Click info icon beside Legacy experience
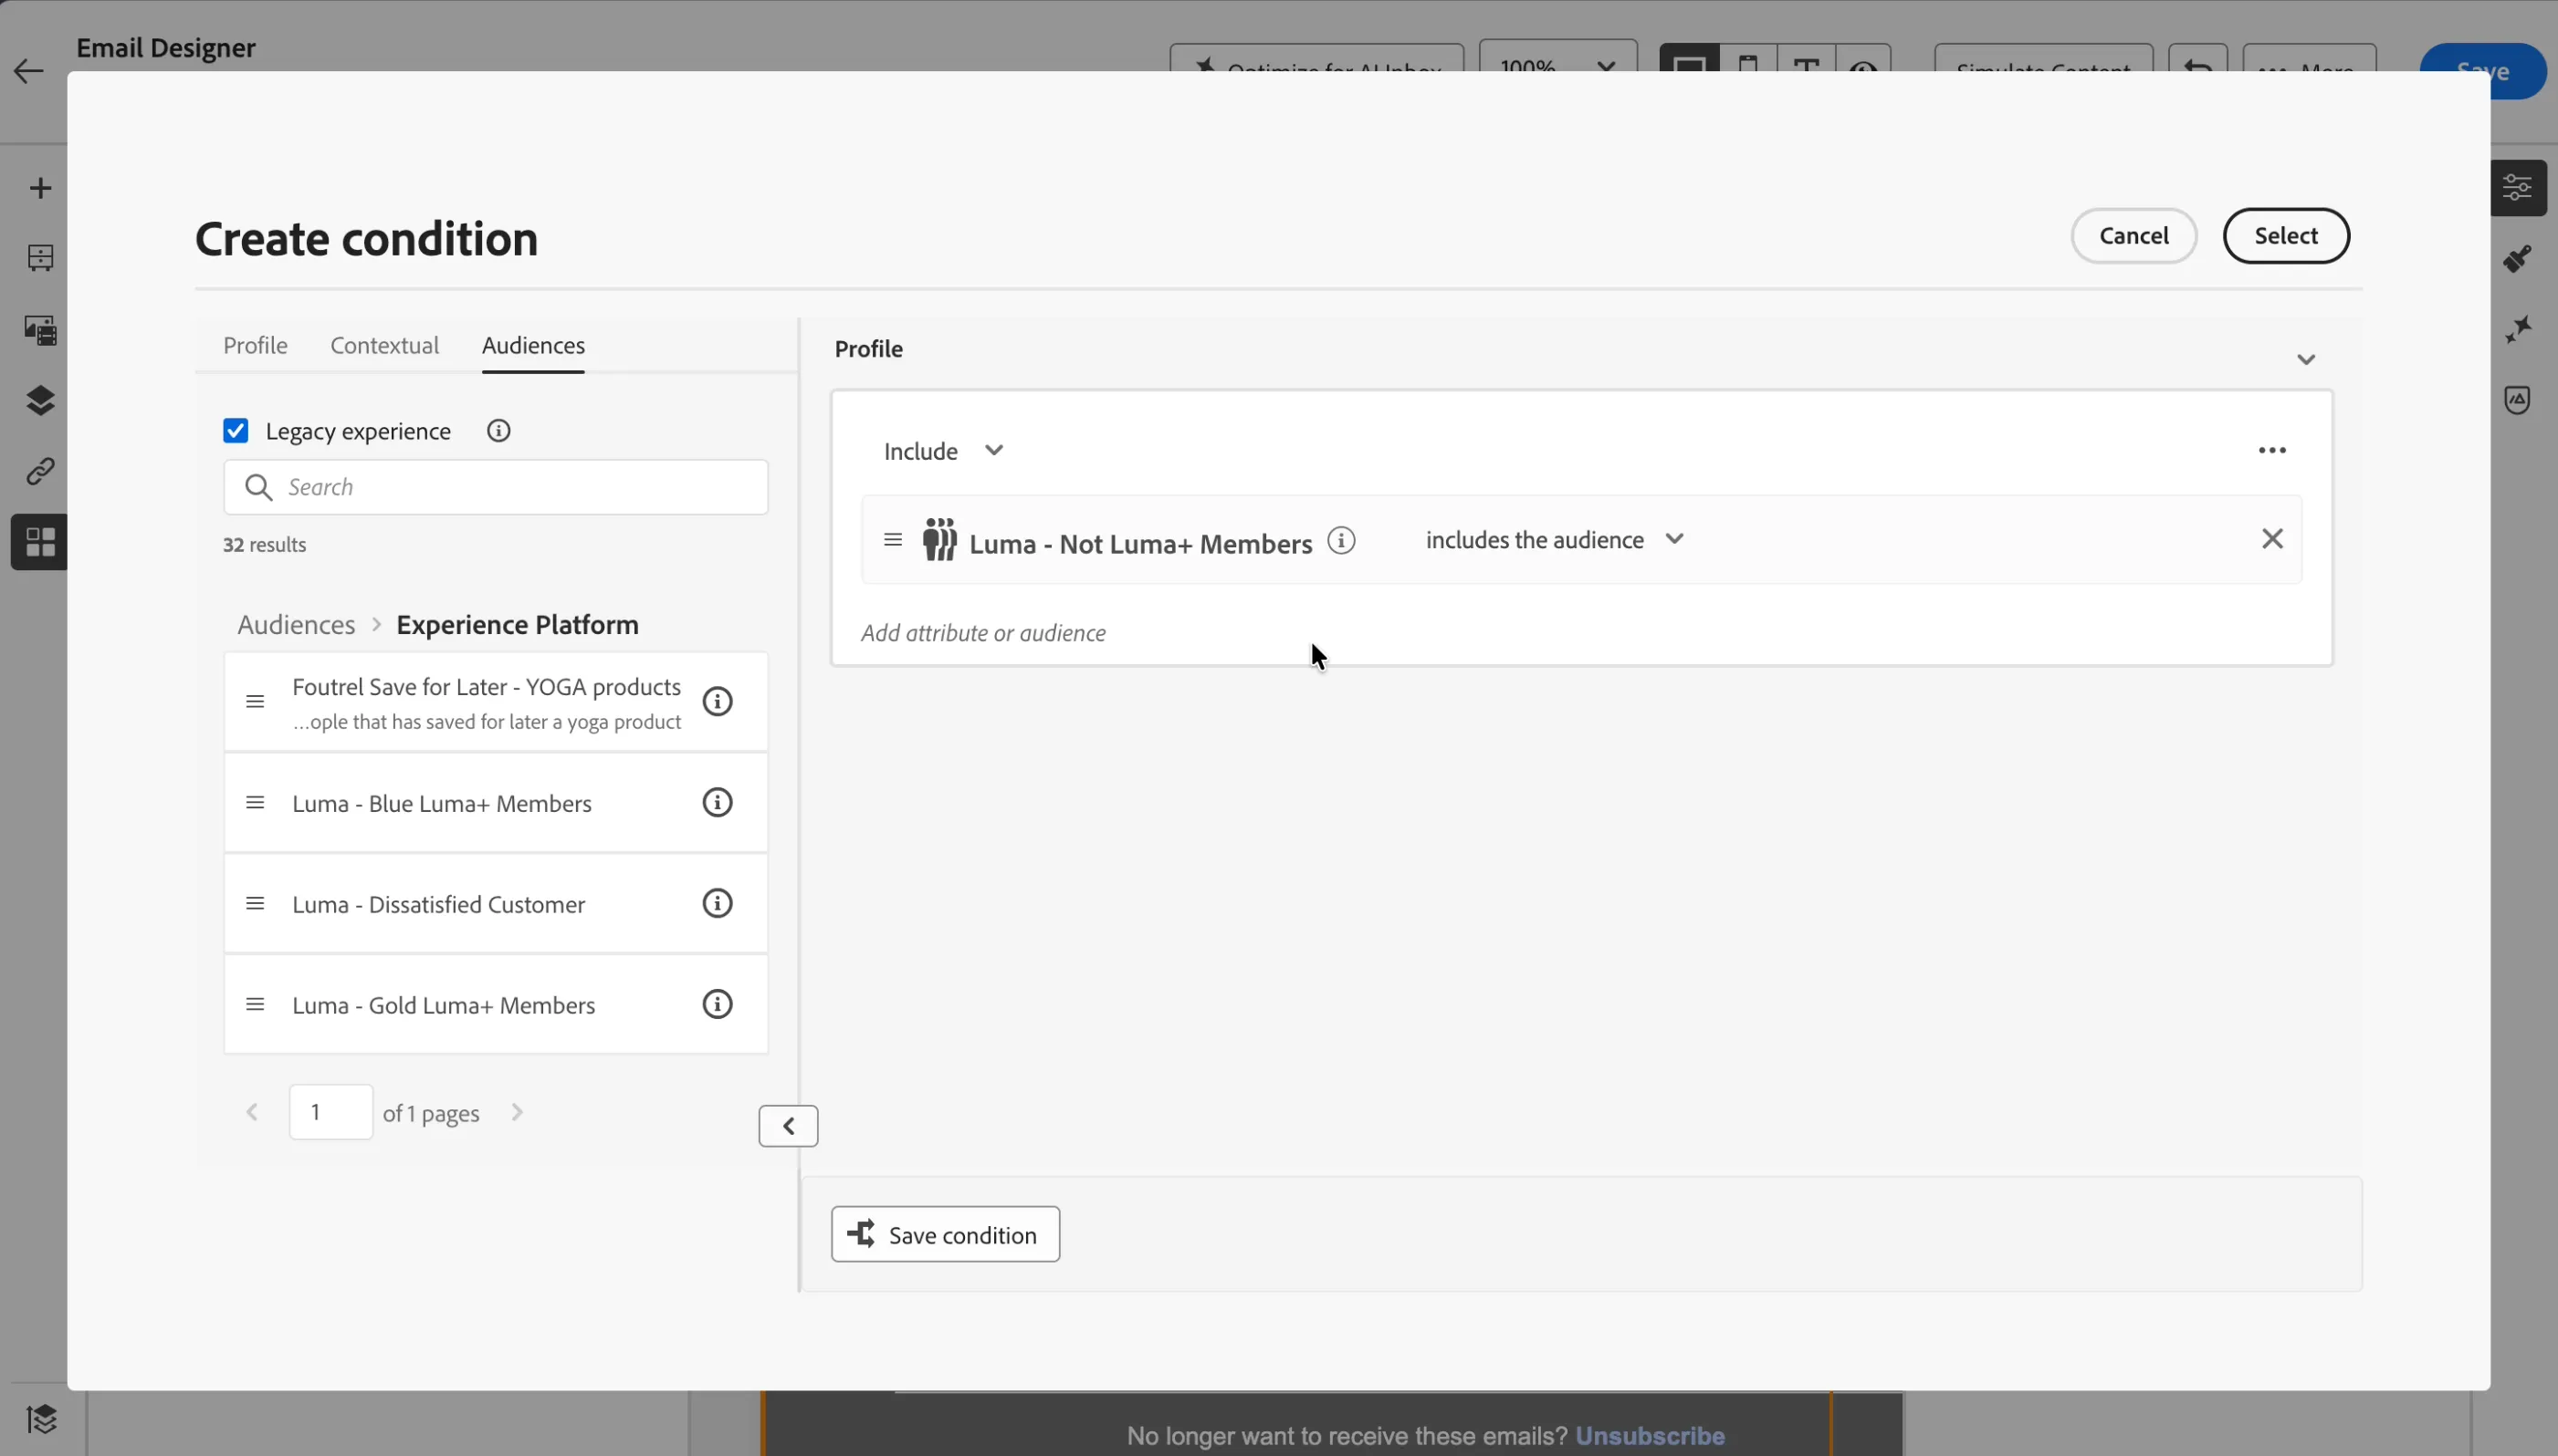This screenshot has height=1456, width=2558. tap(498, 431)
